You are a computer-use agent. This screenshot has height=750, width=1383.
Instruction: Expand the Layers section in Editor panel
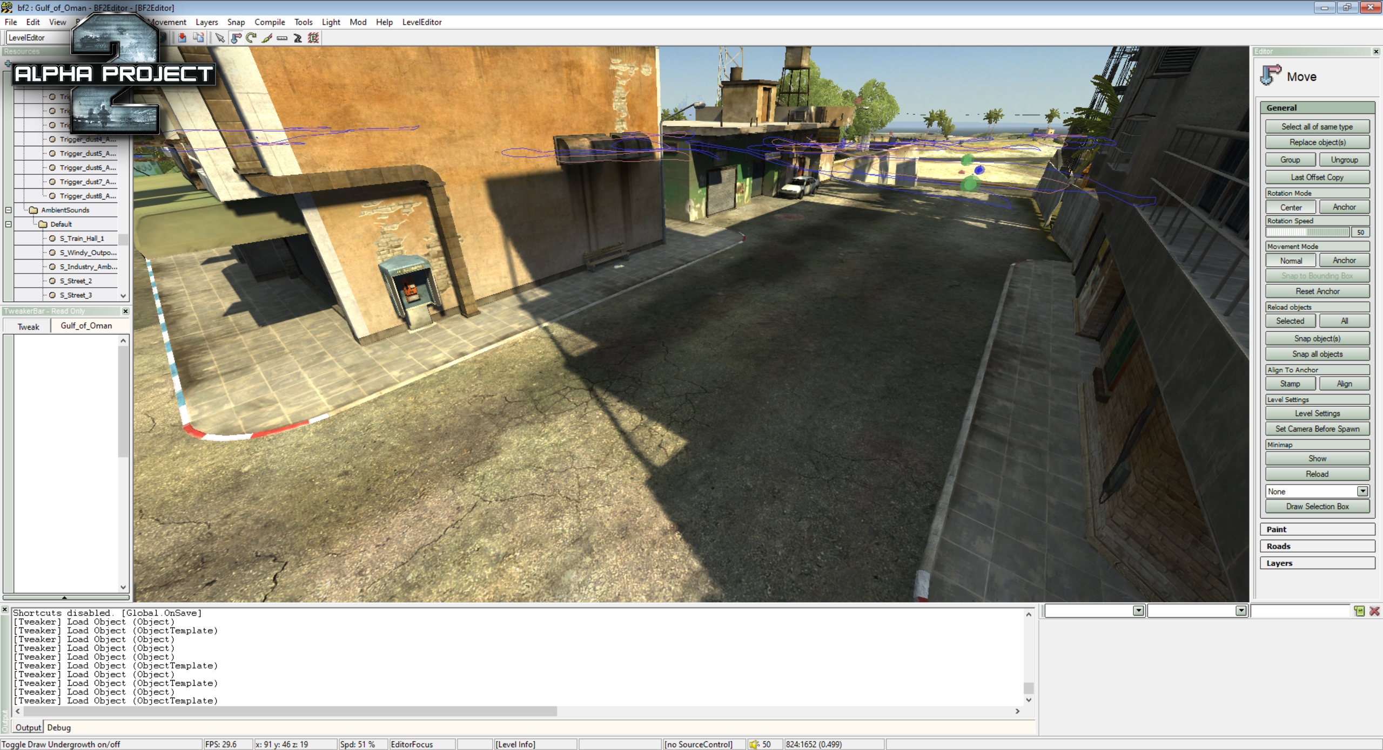pyautogui.click(x=1317, y=563)
